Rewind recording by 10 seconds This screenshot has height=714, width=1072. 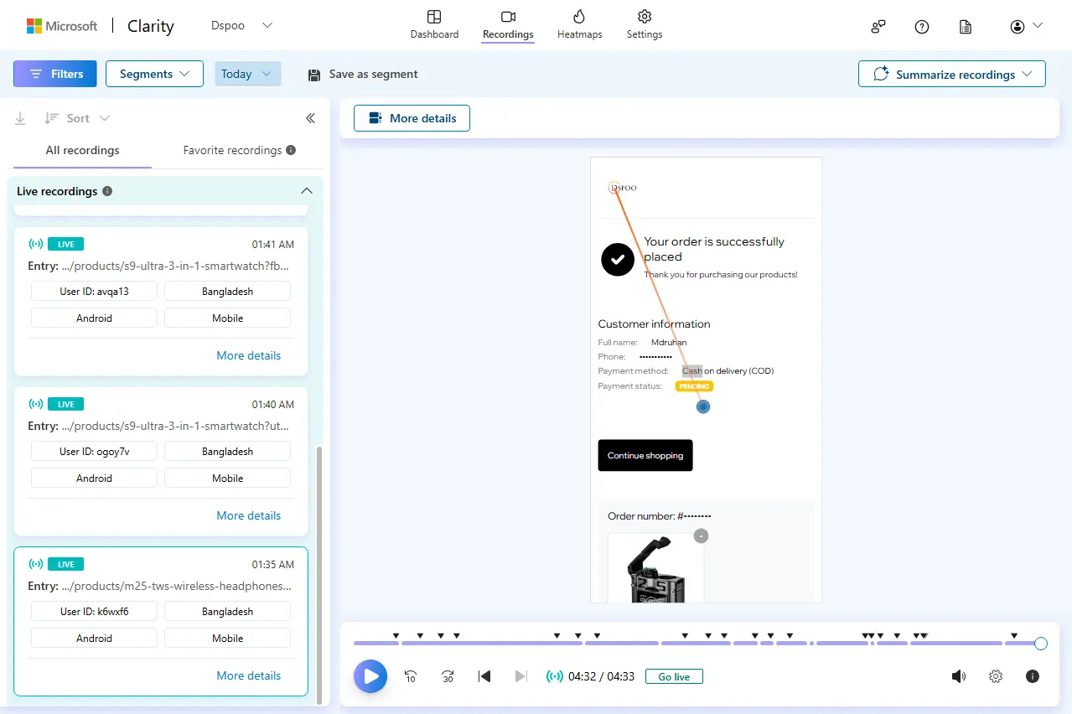point(411,676)
